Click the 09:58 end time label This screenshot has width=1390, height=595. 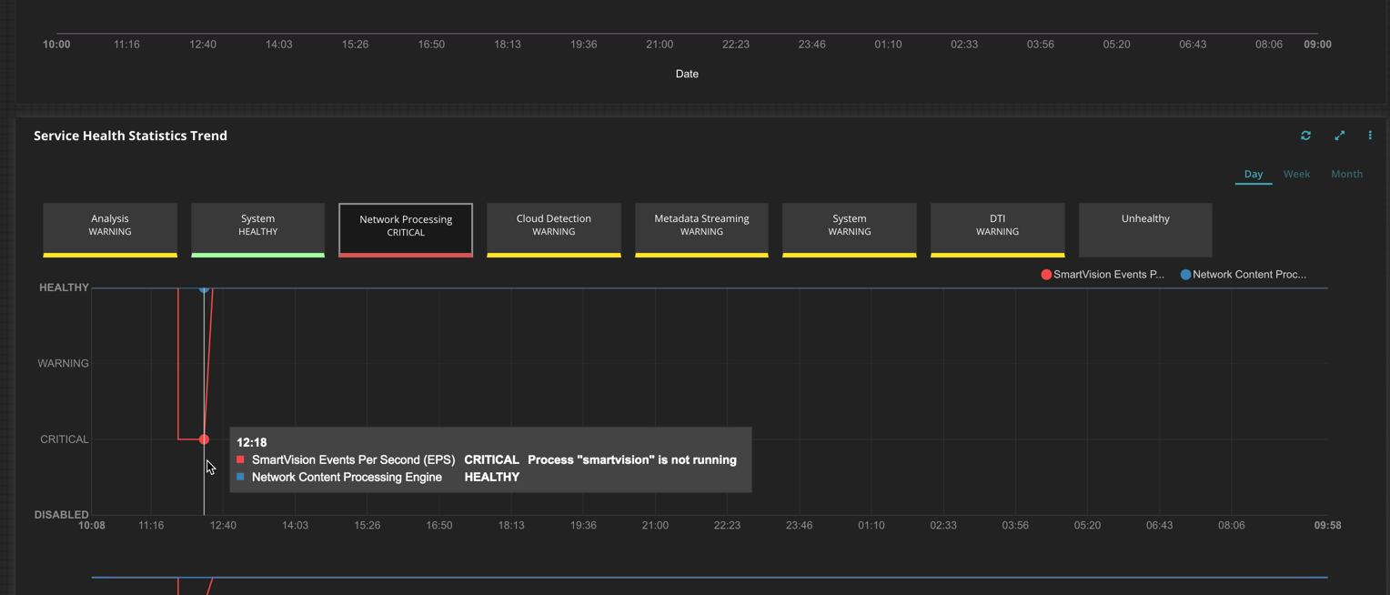tap(1327, 525)
